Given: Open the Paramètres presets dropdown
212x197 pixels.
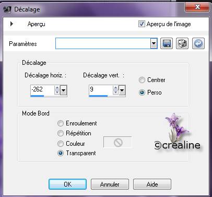Looking at the screenshot, I should click(154, 43).
